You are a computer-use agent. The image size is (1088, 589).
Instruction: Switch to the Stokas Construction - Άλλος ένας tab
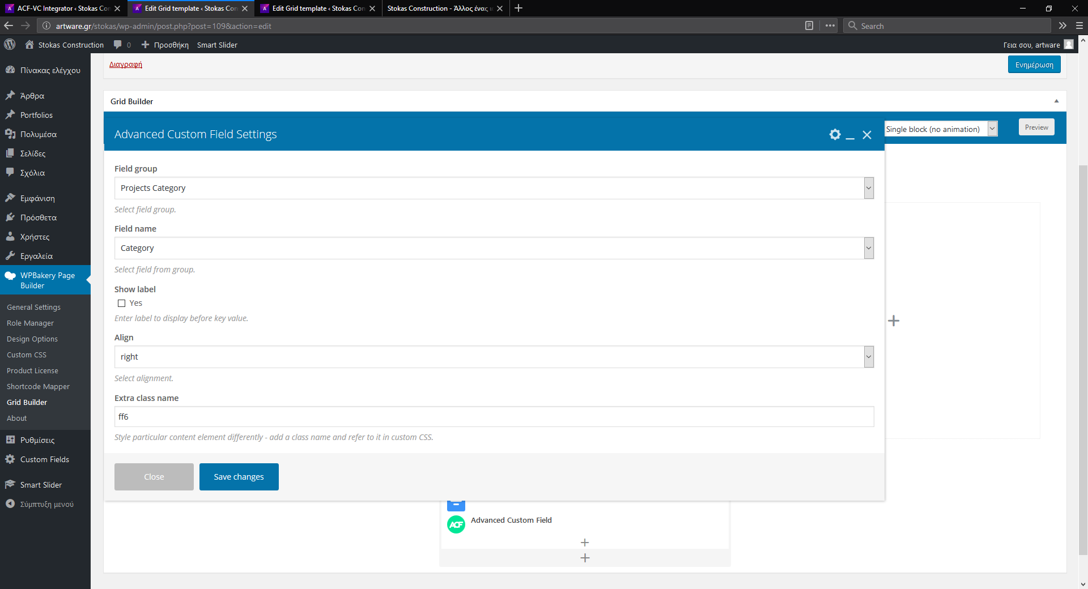(x=445, y=8)
